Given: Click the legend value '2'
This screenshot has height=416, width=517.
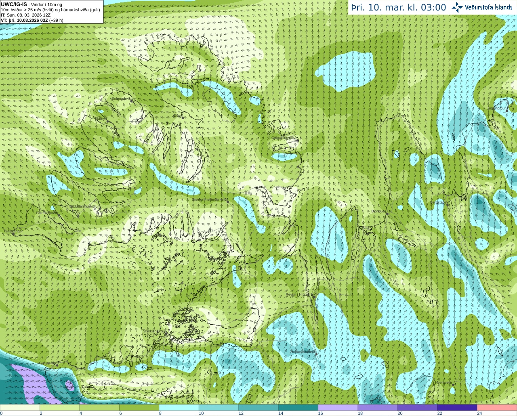Looking at the screenshot, I should click(41, 414).
